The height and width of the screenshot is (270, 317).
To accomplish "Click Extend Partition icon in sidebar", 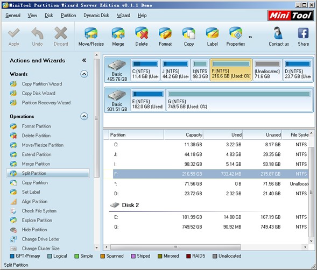I will tap(13, 154).
